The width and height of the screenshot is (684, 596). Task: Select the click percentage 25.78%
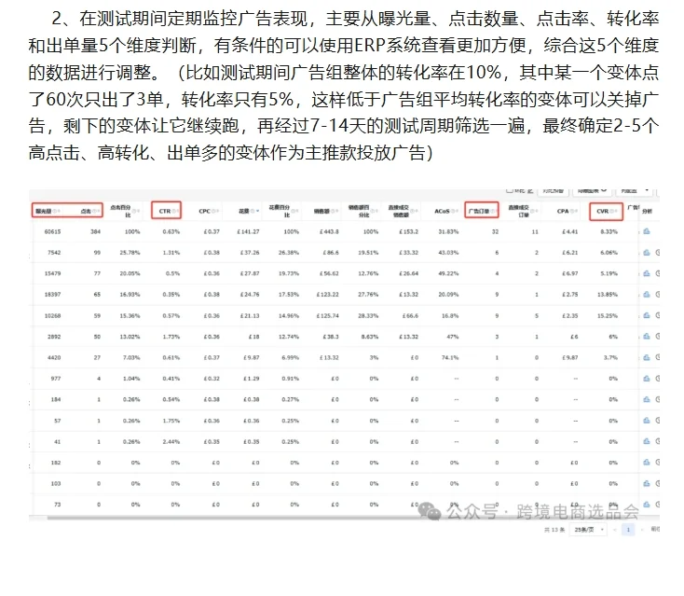click(130, 253)
